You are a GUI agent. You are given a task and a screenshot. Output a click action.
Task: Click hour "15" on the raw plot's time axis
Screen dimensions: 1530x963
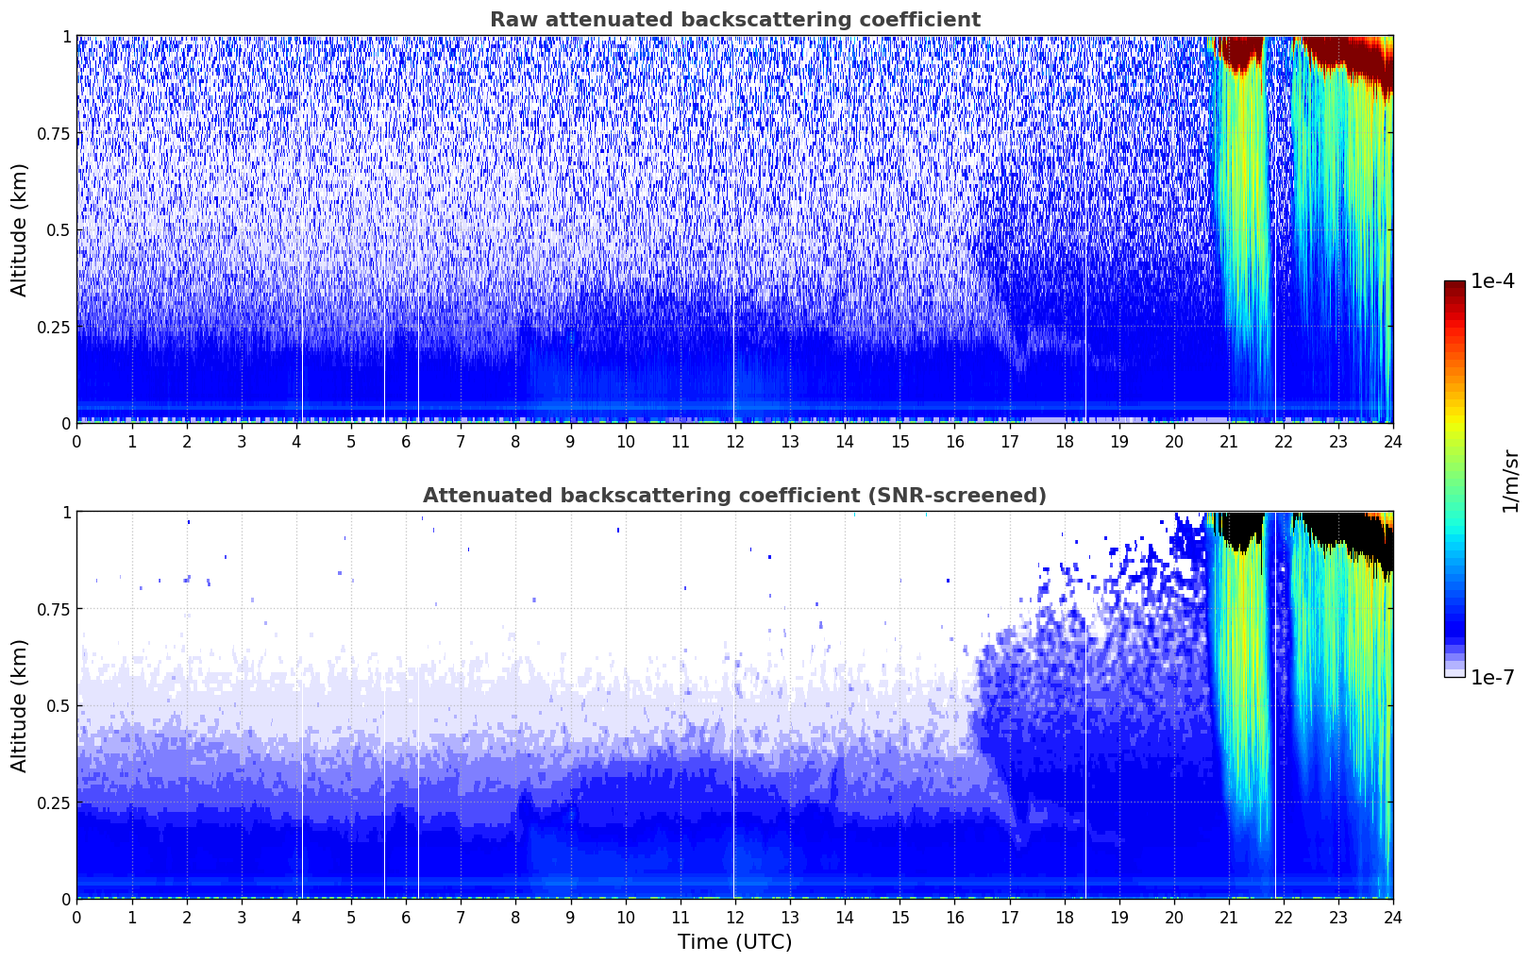click(x=900, y=441)
